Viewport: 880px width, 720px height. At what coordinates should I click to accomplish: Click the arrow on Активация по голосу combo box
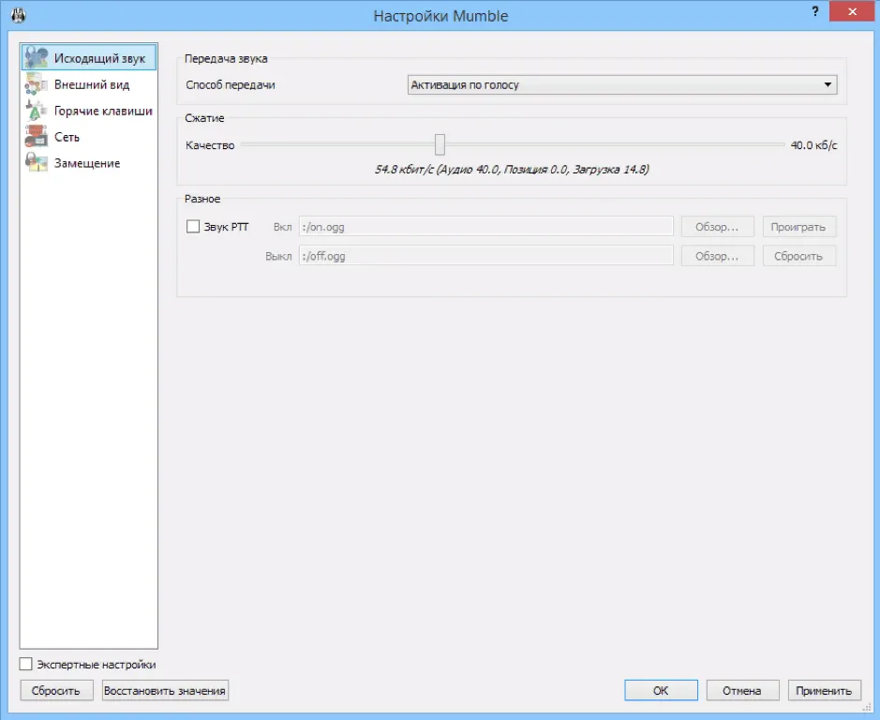click(828, 84)
